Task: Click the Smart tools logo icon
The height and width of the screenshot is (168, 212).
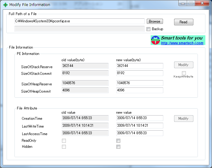Action: point(155,40)
